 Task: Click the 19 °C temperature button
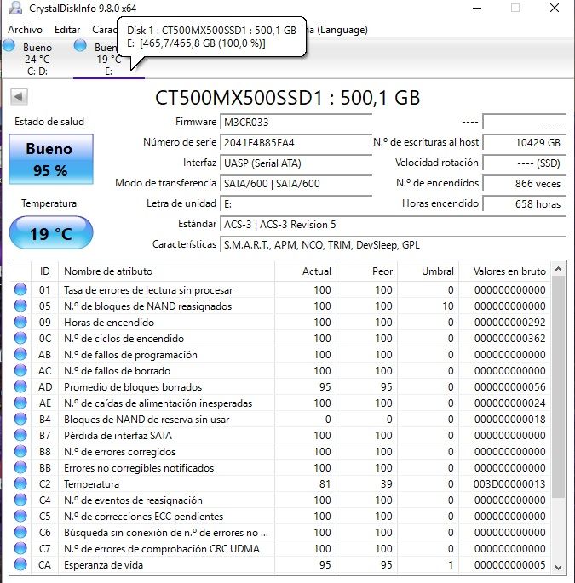(51, 233)
